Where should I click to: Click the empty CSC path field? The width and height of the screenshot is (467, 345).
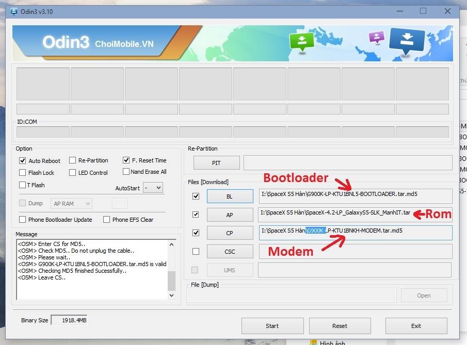pyautogui.click(x=356, y=252)
